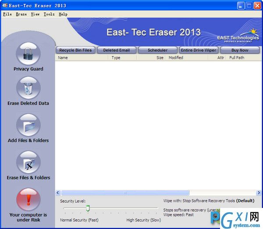
Task: Open the Scheduler button
Action: coord(158,50)
